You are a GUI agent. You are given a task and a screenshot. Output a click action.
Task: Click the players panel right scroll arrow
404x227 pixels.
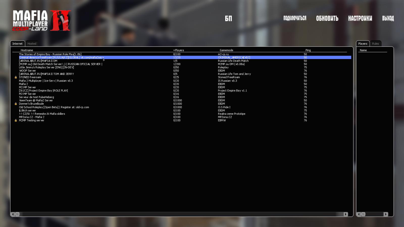(x=386, y=214)
